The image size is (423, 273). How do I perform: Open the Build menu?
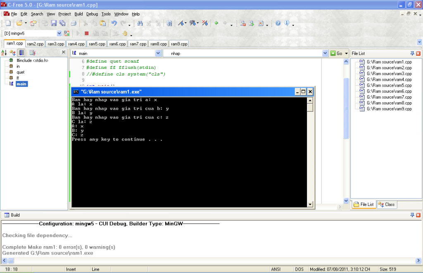point(78,14)
